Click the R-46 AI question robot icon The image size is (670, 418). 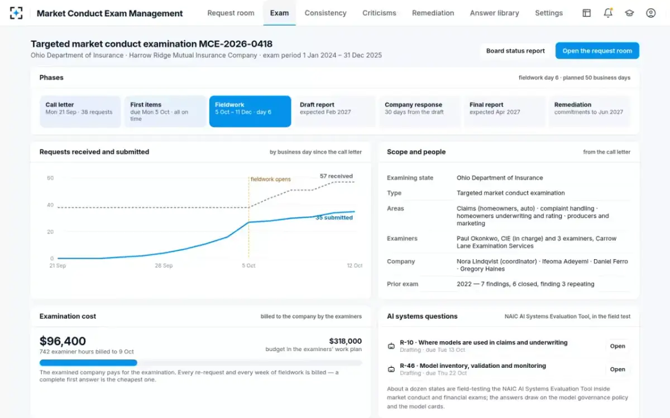[x=391, y=370]
